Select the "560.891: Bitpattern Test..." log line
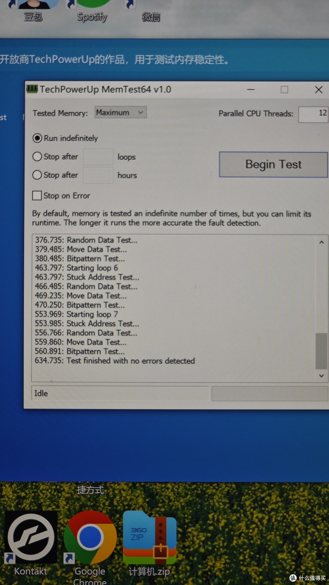Image resolution: width=329 pixels, height=585 pixels. pos(80,351)
